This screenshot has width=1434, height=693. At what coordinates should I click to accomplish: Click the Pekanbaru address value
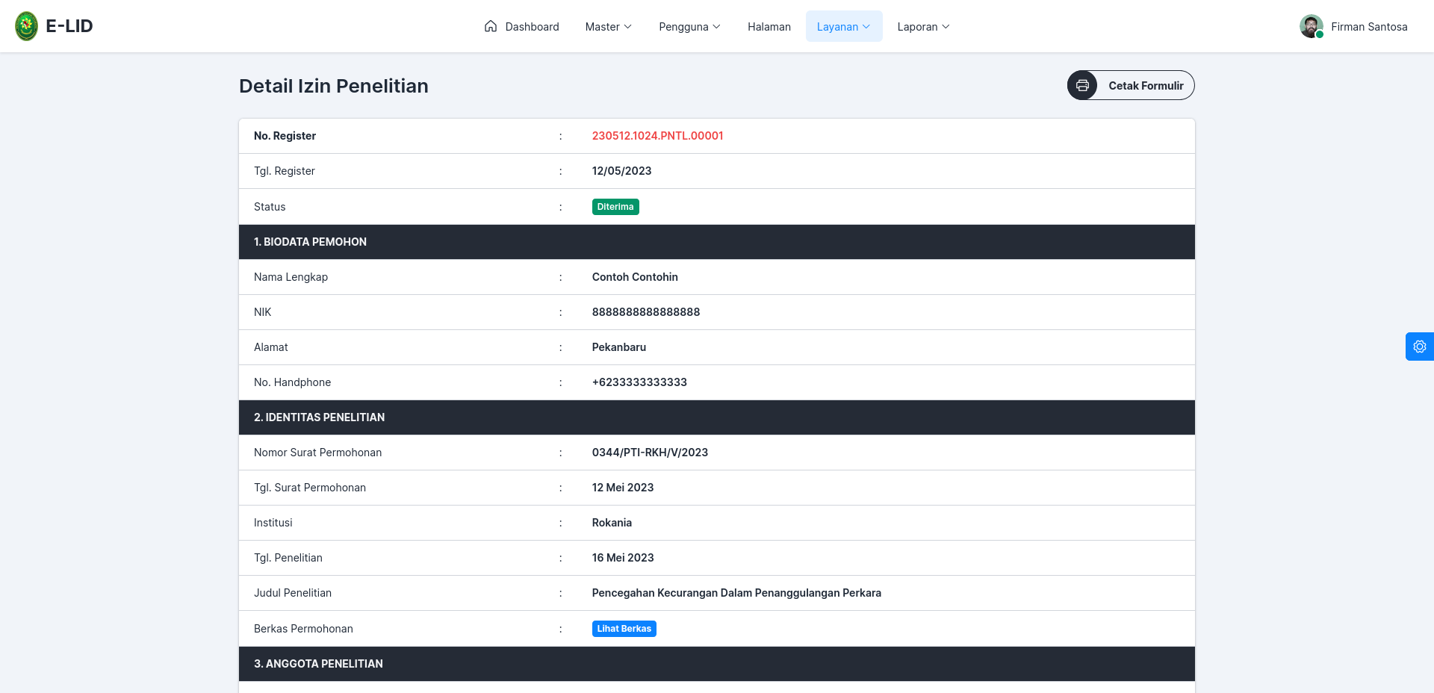619,347
